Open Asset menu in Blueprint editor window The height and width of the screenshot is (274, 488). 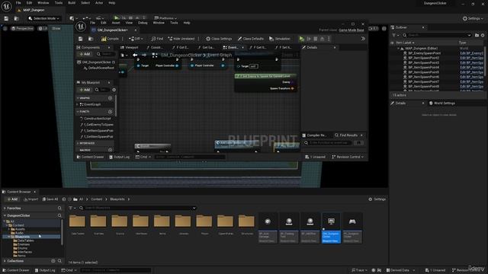116,23
